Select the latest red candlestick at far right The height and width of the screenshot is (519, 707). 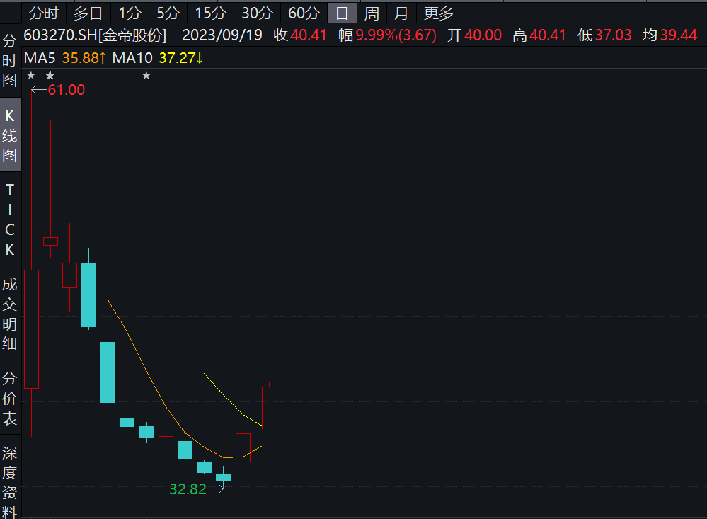coord(262,384)
